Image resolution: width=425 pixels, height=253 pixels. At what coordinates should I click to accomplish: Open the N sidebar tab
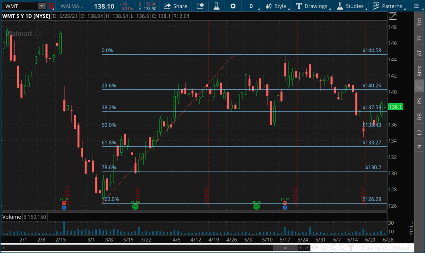(x=419, y=146)
